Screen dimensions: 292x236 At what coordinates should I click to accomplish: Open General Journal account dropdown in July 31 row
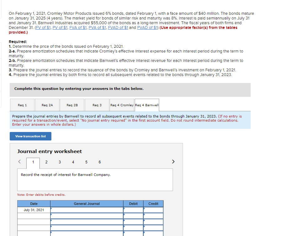click(87, 210)
